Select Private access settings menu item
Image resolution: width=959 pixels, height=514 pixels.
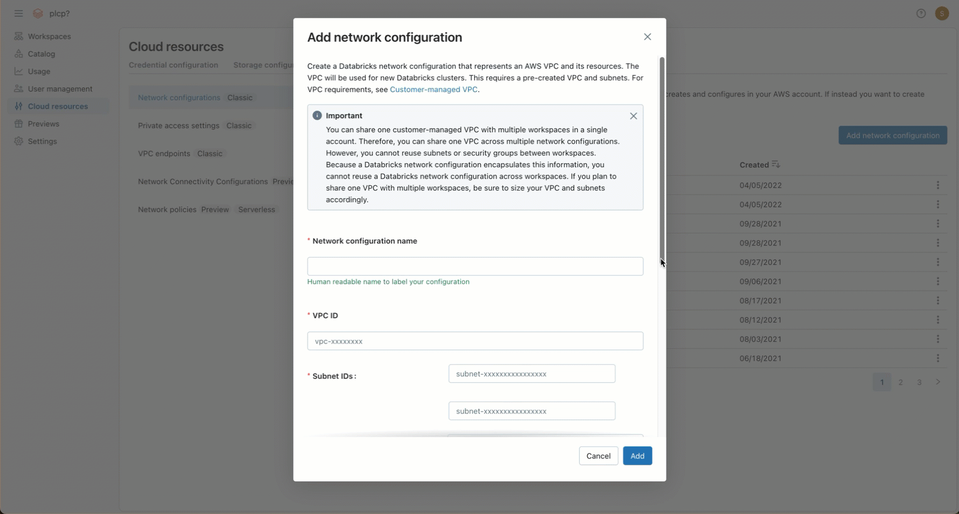(179, 126)
